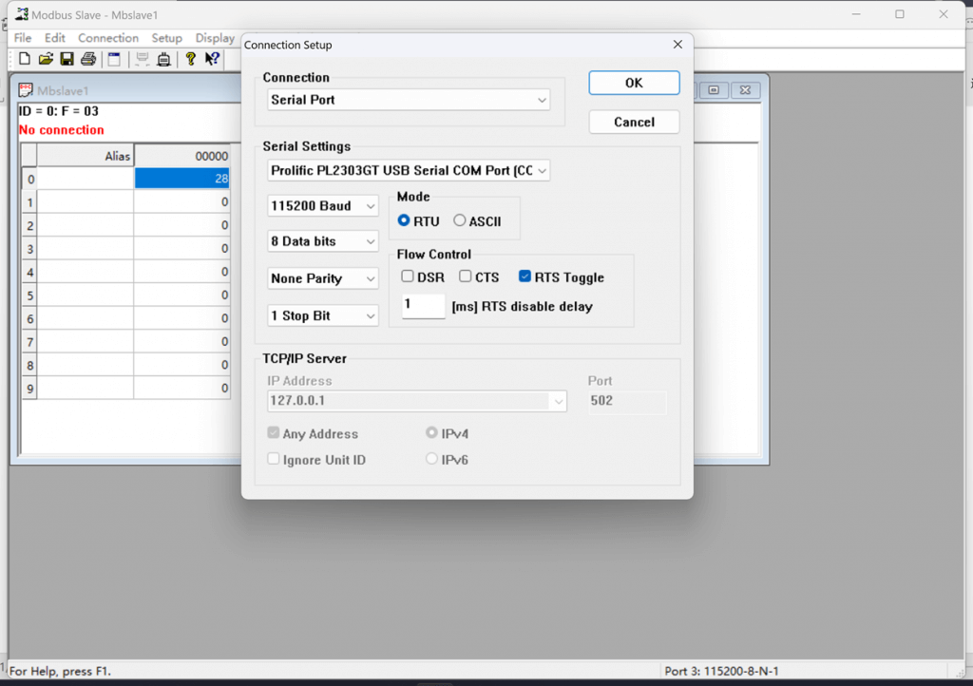Select the RTU mode radio button
The image size is (973, 686).
pos(404,220)
